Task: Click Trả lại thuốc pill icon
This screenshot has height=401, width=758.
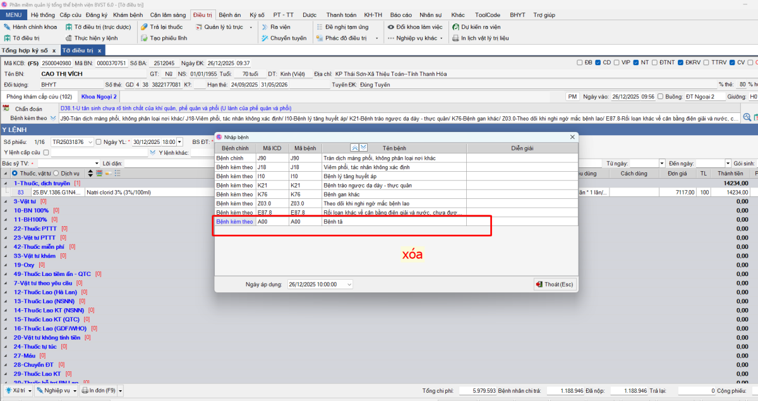Action: (x=144, y=27)
